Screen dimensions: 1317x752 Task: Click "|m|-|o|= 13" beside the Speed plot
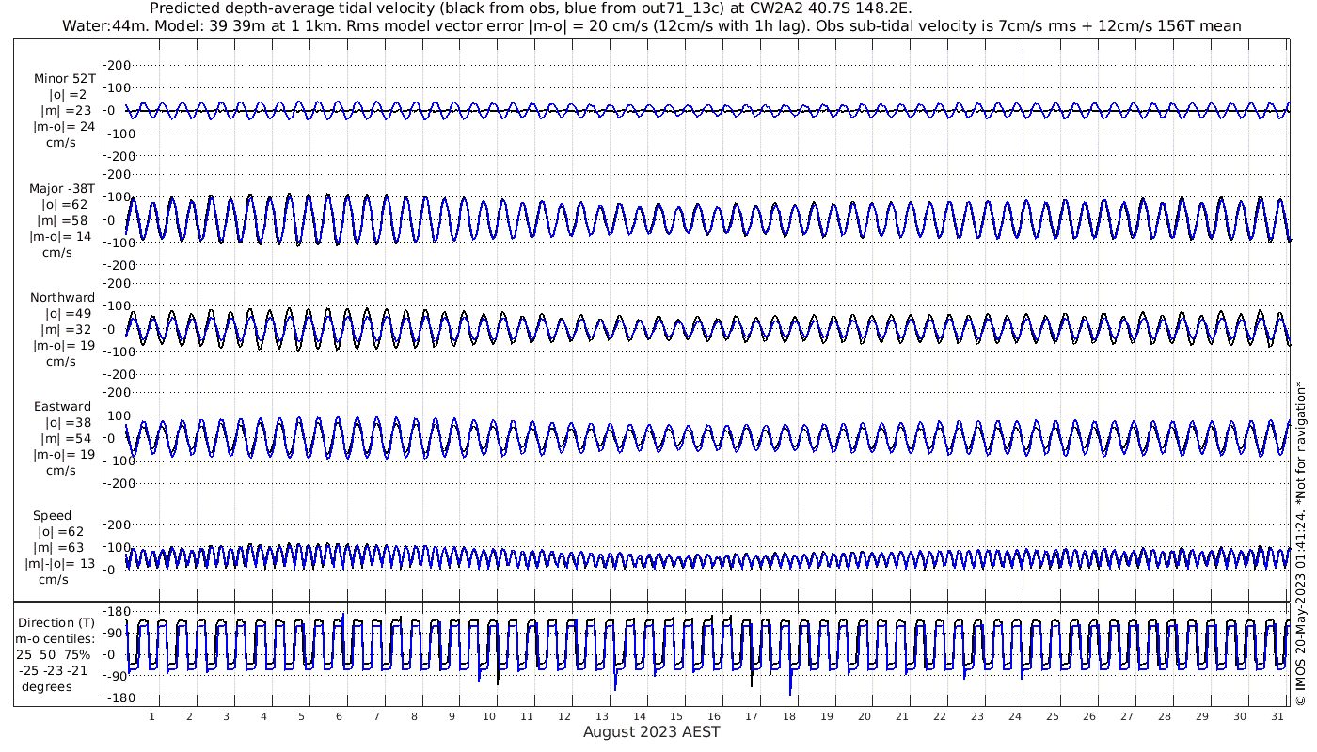[60, 564]
